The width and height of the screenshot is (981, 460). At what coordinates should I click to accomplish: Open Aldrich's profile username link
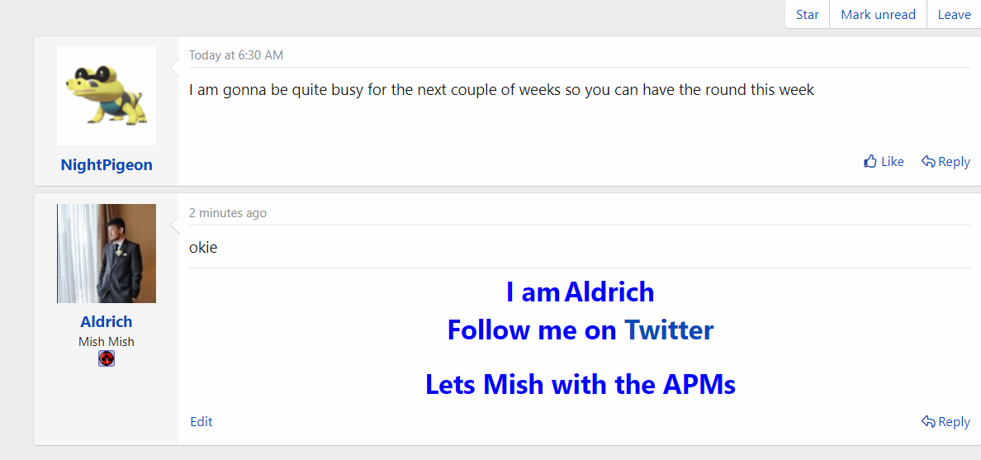pos(107,322)
